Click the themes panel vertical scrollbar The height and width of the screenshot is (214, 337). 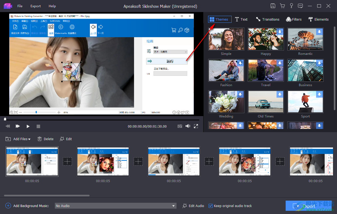pos(334,68)
